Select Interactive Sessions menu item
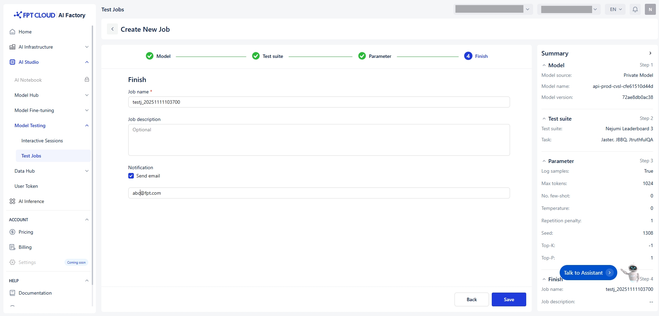The width and height of the screenshot is (659, 316). pyautogui.click(x=42, y=141)
